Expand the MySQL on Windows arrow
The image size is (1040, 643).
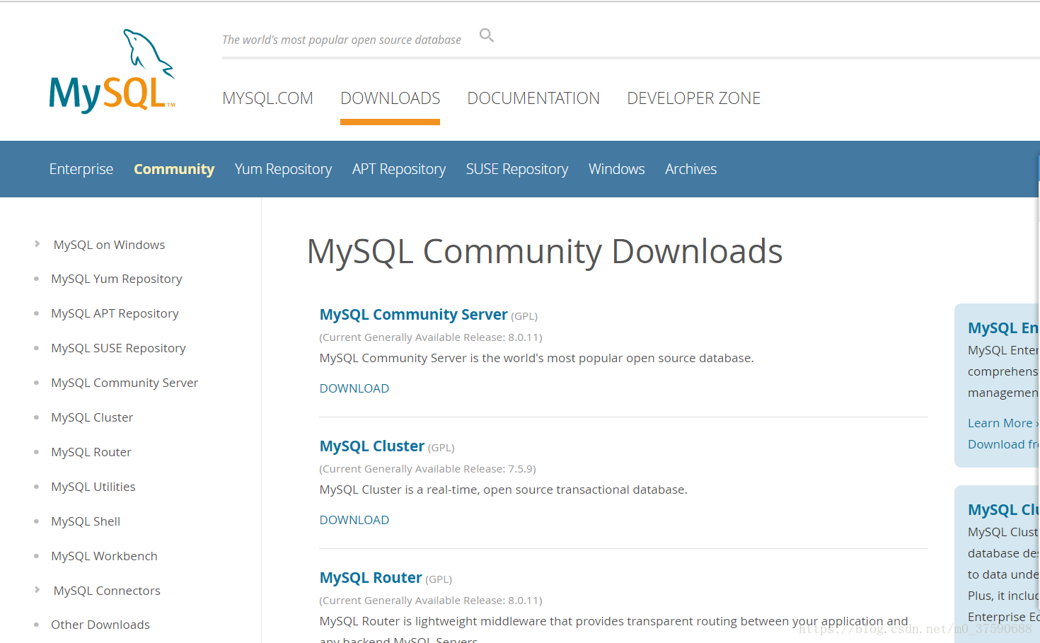[x=37, y=244]
